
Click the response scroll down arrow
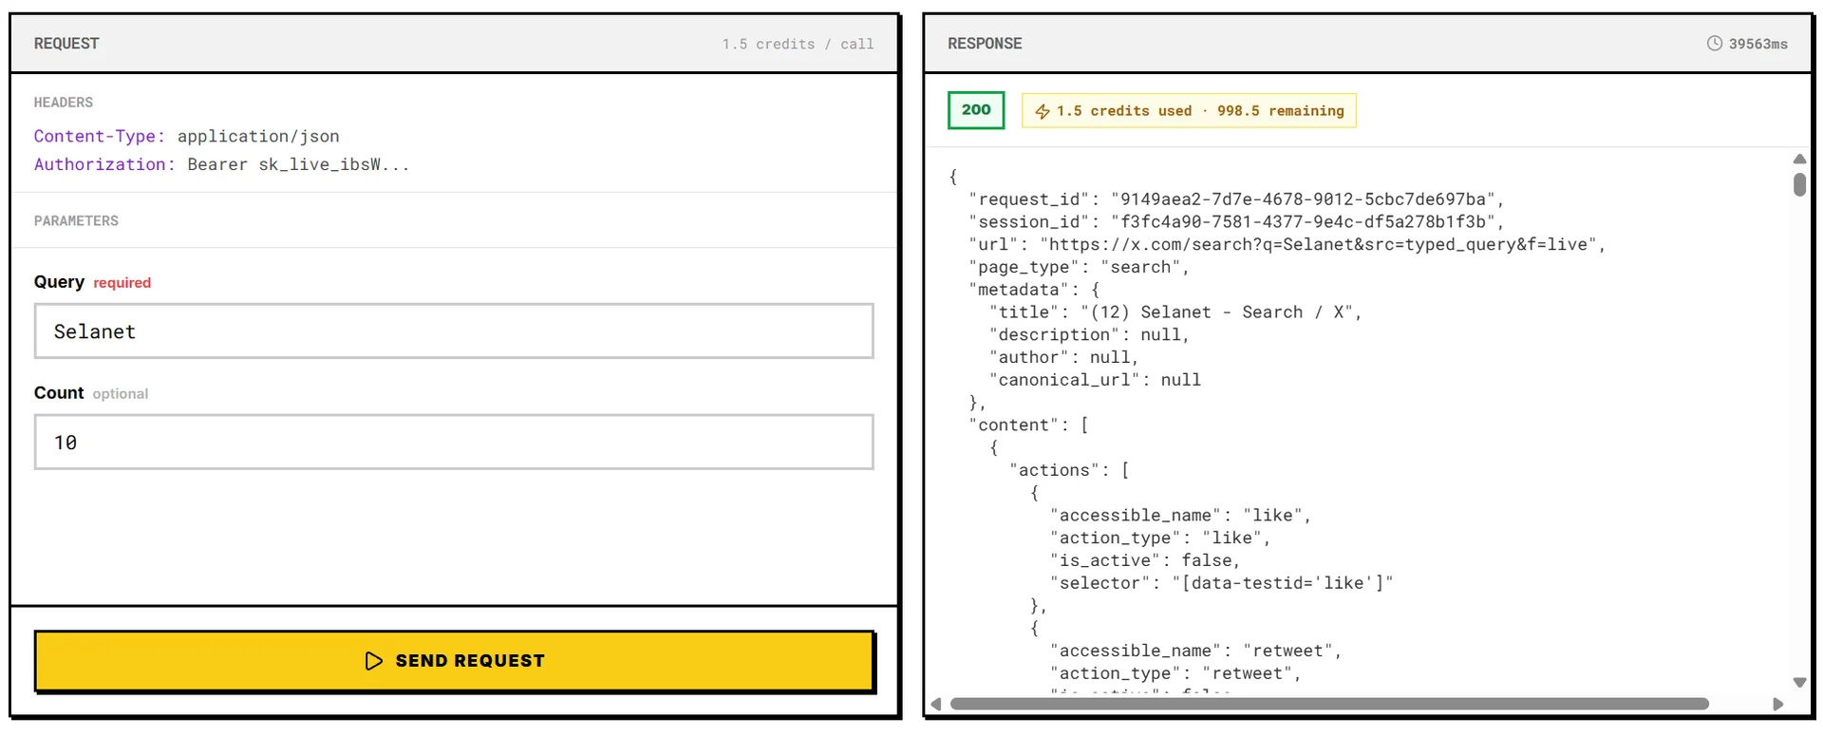click(x=1799, y=682)
